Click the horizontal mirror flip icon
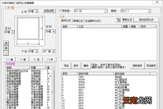Image resolution: width=163 pixels, height=109 pixels. click(6, 43)
